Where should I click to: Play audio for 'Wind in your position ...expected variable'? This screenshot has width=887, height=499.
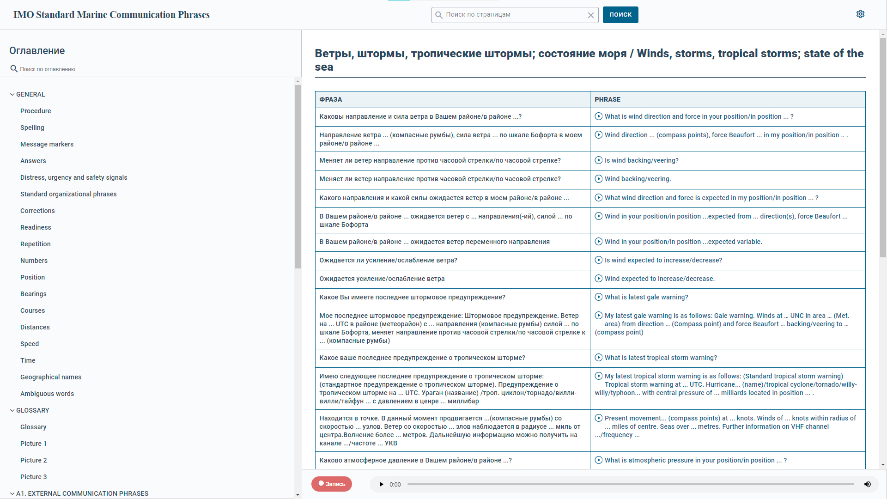point(599,242)
